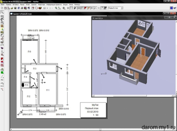
Task: Select the magnifying glass zoom tool
Action: [56, 8]
